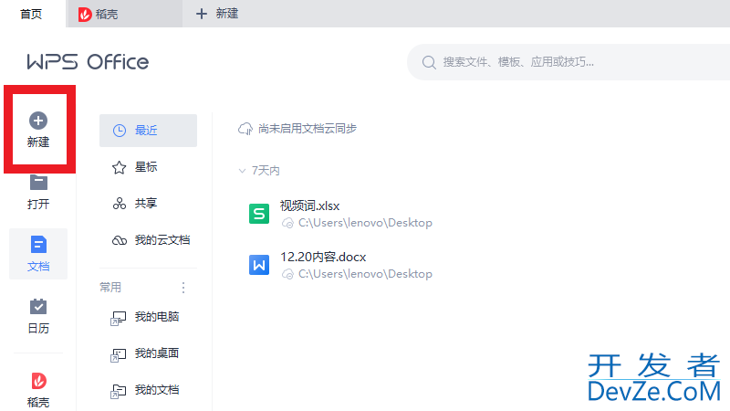Viewport: 730px width, 411px height.
Task: Click the 常用 section label
Action: pos(110,288)
